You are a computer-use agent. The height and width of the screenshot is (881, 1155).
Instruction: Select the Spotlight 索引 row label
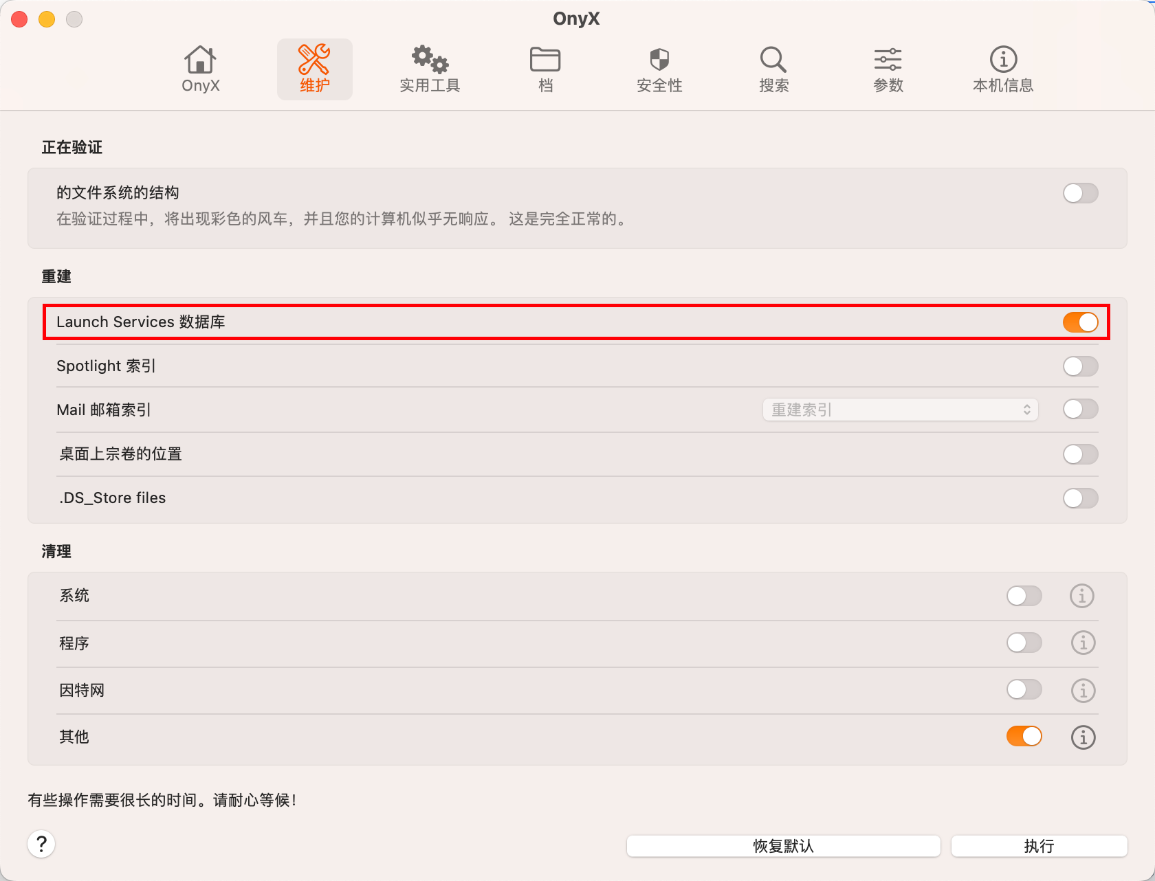tap(106, 366)
